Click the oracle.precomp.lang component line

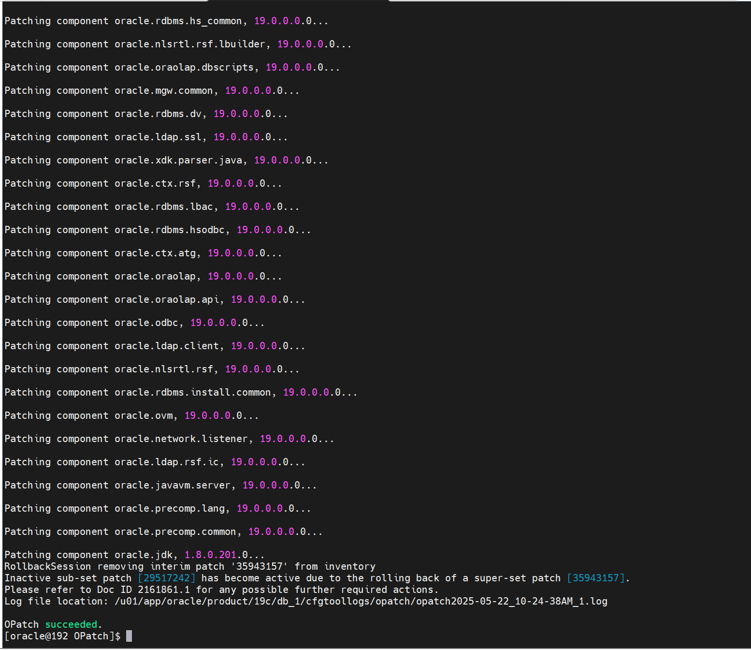pos(158,508)
